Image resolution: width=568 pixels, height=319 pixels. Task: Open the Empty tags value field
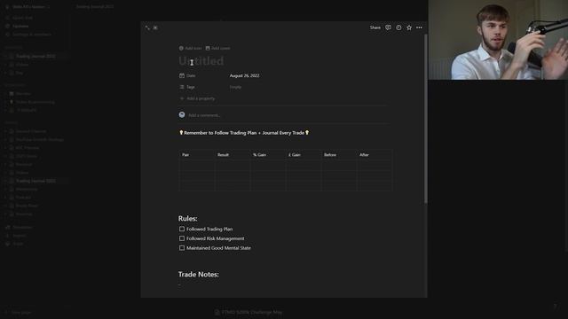point(235,87)
